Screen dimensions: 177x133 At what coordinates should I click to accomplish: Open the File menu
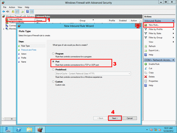tap(5, 7)
